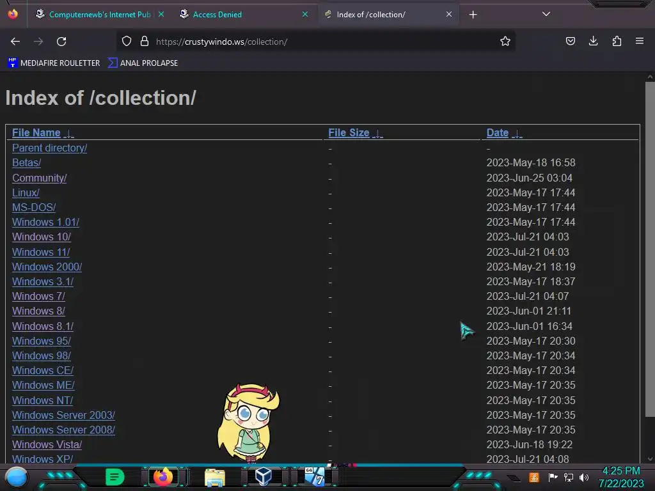655x491 pixels.
Task: Open the Windows NT/ folder
Action: coord(42,400)
